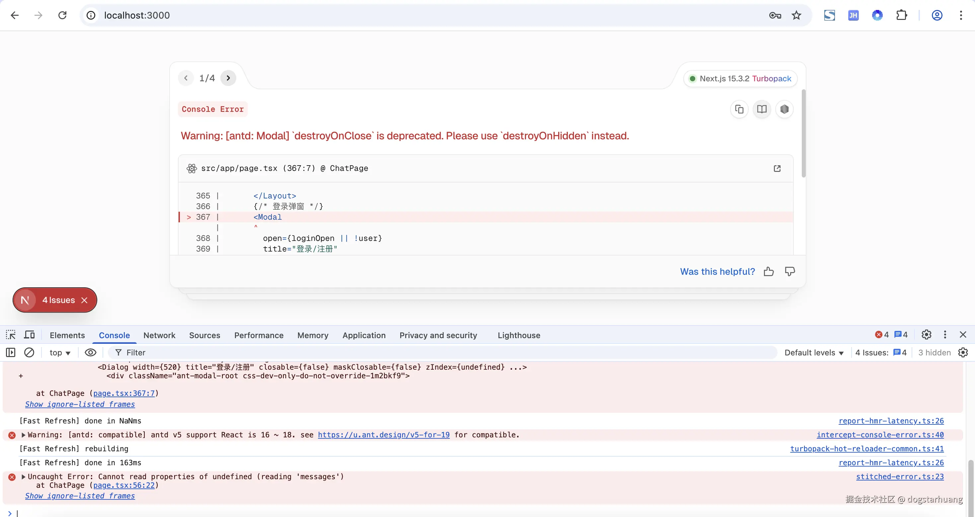Toggle the device toolbar

pyautogui.click(x=29, y=335)
